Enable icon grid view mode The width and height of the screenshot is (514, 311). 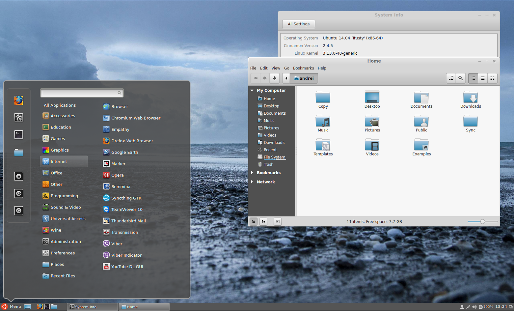(x=473, y=78)
